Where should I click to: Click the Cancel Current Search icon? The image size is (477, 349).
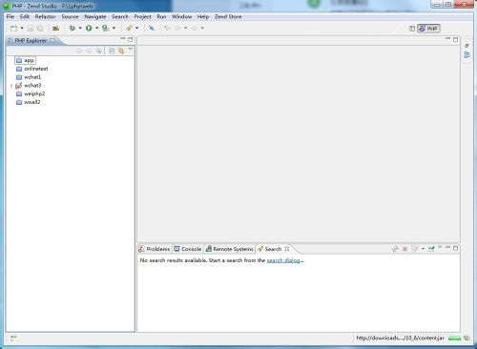coord(404,249)
